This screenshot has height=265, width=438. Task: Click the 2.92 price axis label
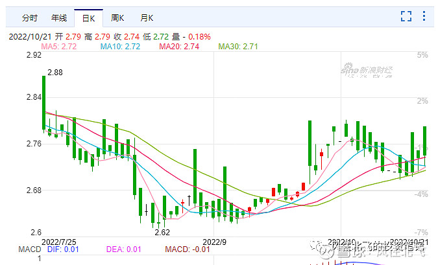coord(34,55)
